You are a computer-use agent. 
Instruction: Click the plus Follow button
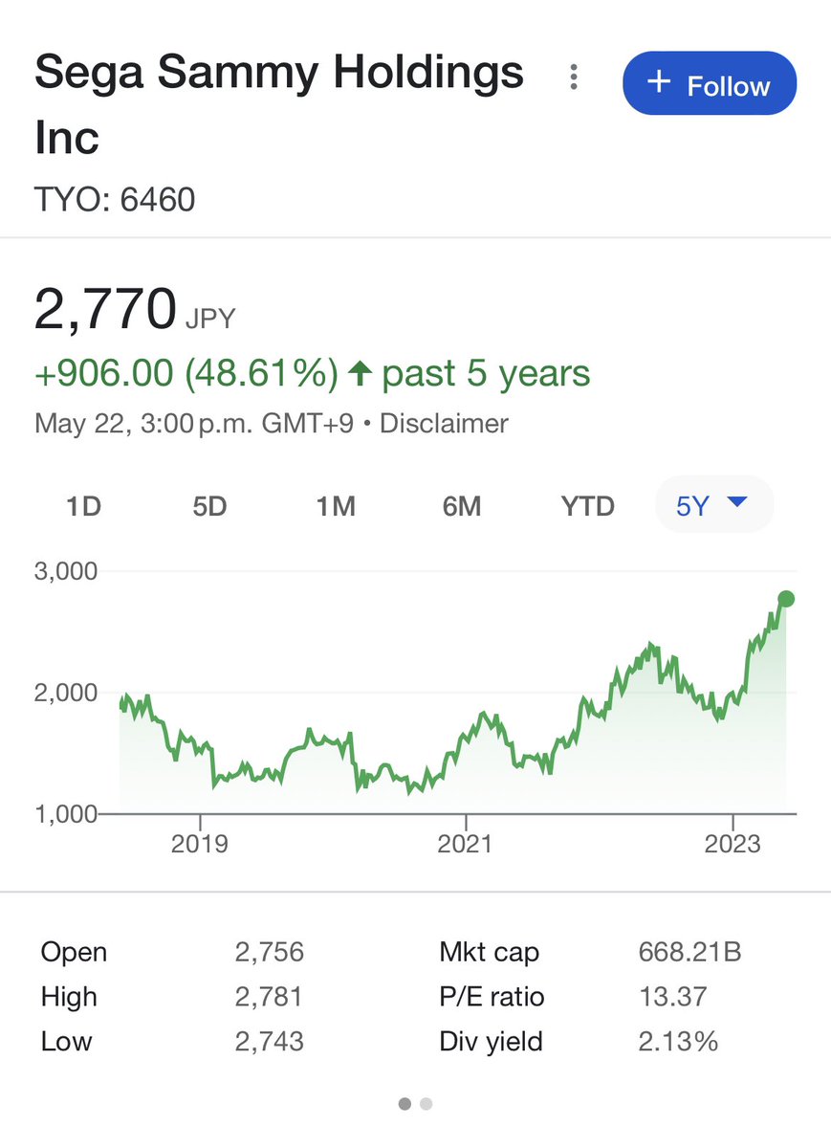click(x=709, y=84)
